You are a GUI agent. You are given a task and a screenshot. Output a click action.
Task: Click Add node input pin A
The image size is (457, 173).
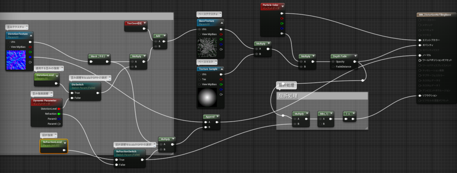coord(156,41)
